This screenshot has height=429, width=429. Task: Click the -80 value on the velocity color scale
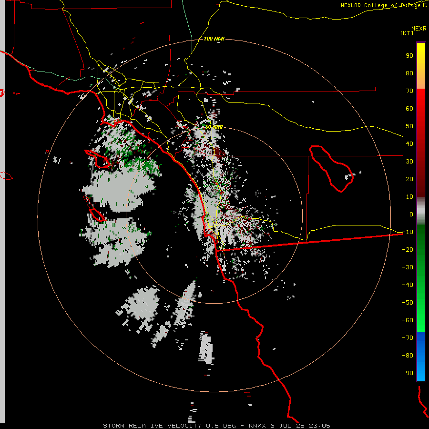click(408, 356)
